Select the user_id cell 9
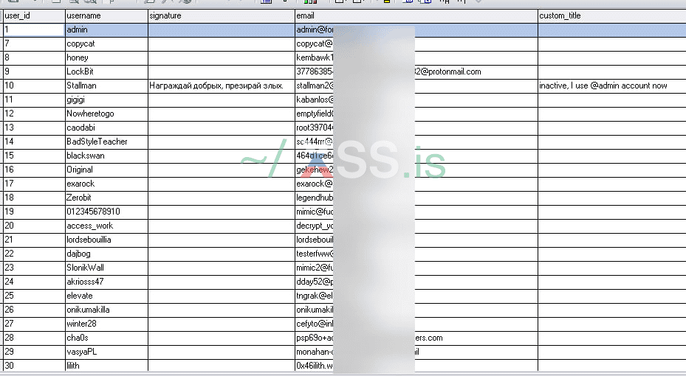 34,72
